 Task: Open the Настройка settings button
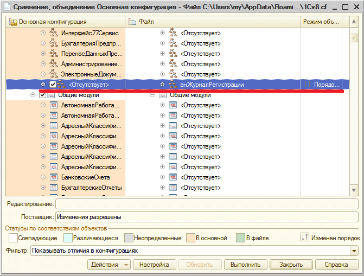coord(155,265)
